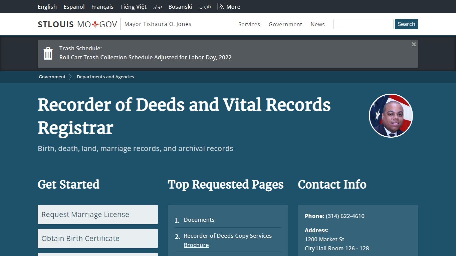Go to Government breadcrumb
The height and width of the screenshot is (256, 456).
point(52,77)
